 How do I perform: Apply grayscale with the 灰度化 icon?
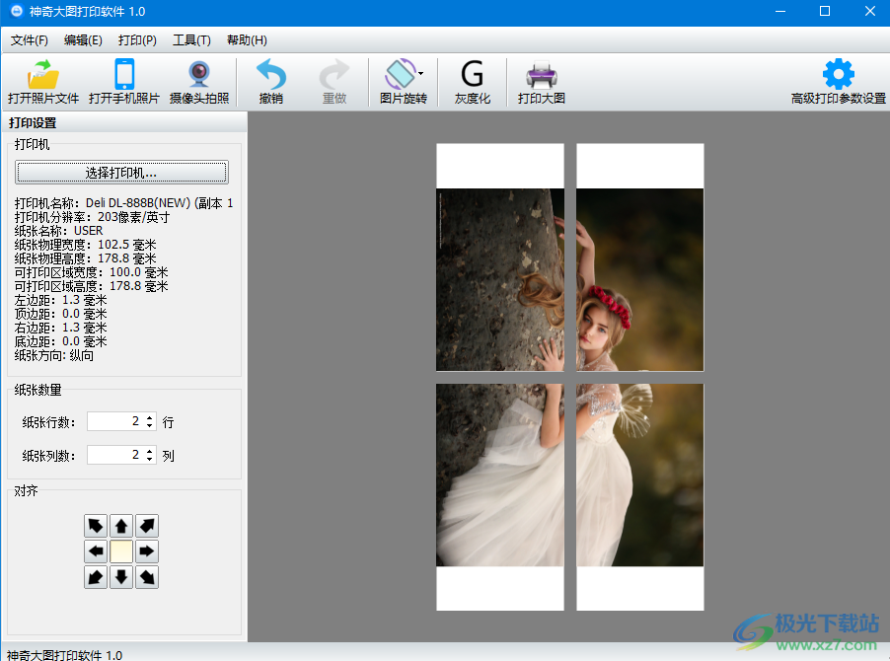[x=473, y=75]
